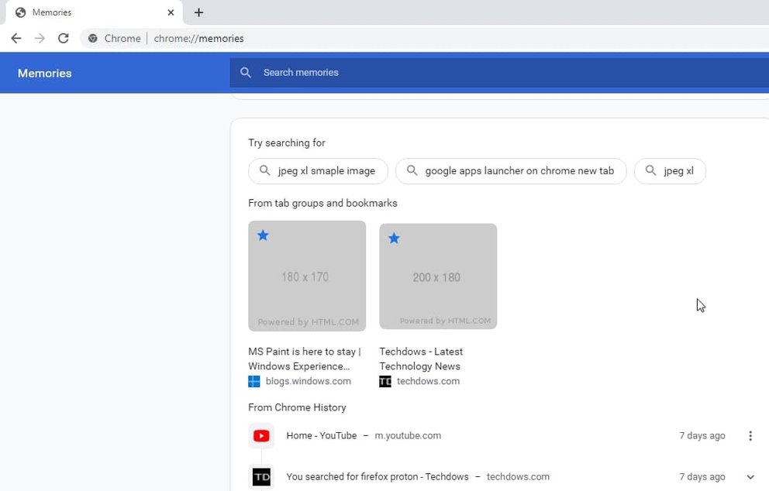Click '7 days ago' on the Techdows entry
The height and width of the screenshot is (491, 769).
(x=702, y=477)
